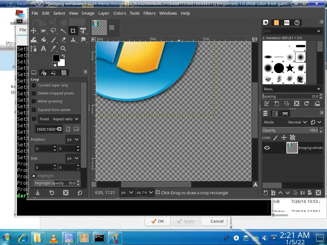
Task: Select the Text tool
Action: click(43, 48)
